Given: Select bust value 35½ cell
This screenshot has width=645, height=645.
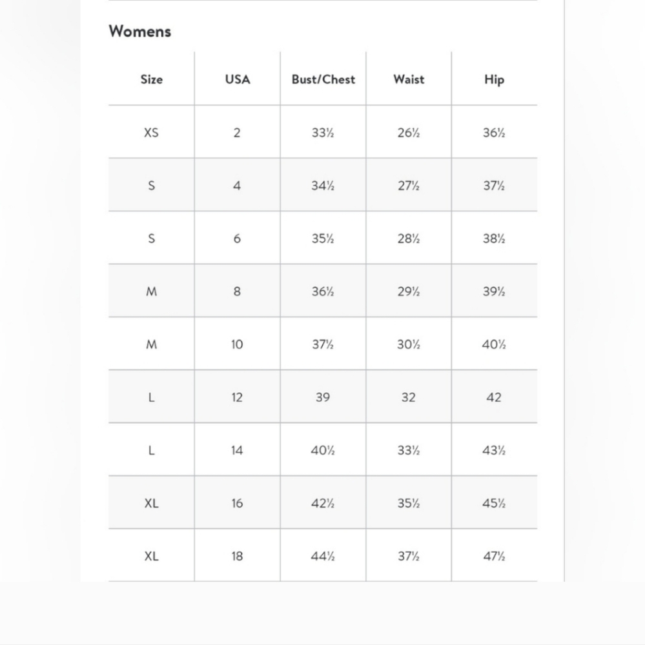Looking at the screenshot, I should (x=323, y=238).
